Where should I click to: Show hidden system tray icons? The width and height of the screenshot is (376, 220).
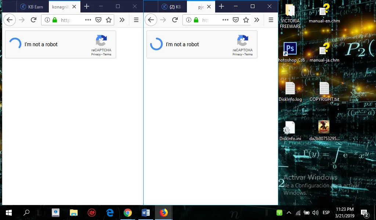289,213
